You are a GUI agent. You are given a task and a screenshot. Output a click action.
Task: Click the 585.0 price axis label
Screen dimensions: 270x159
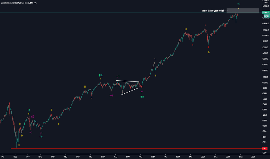point(265,93)
